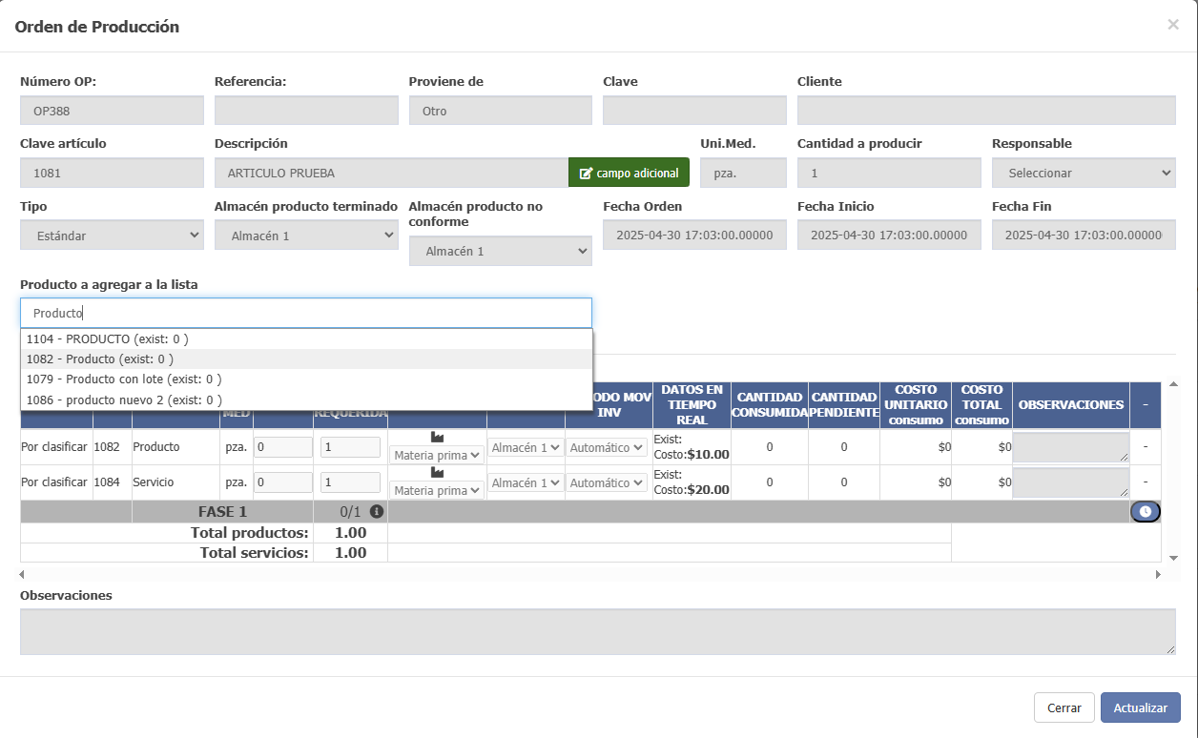
Task: Click the Actualizar button
Action: coord(1140,707)
